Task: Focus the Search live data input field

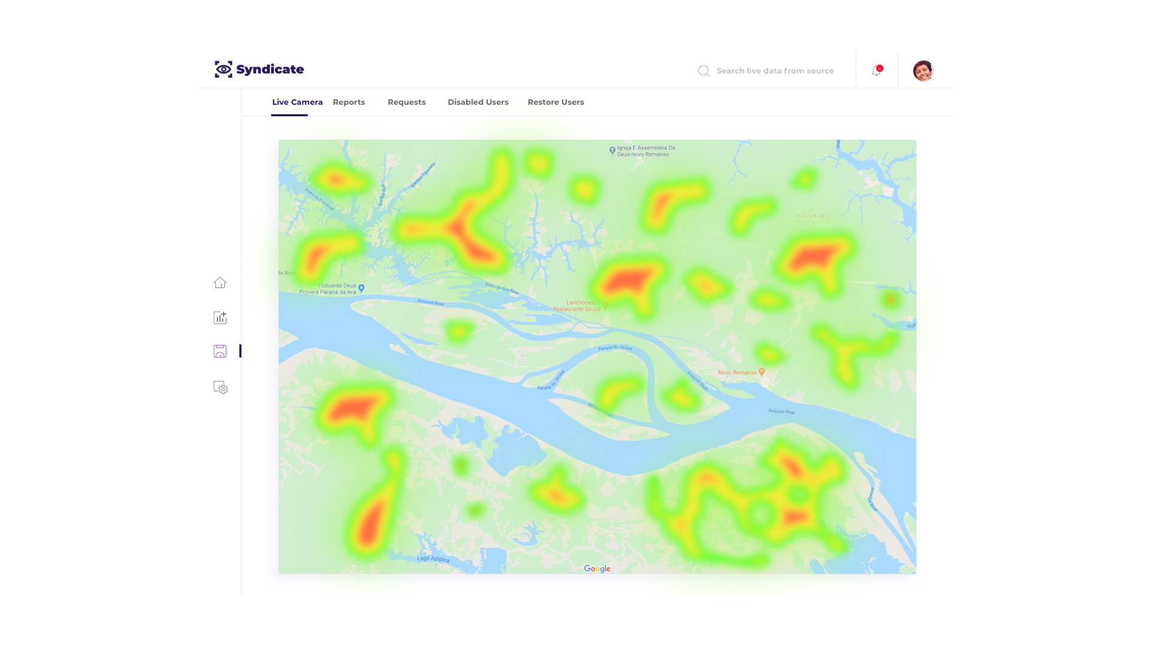Action: coord(775,71)
